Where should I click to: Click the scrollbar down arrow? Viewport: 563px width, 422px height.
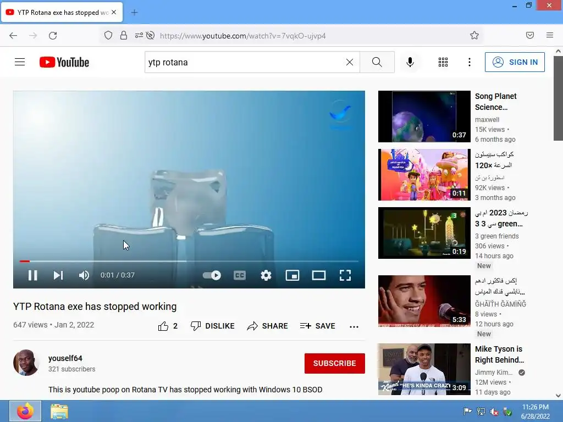559,396
